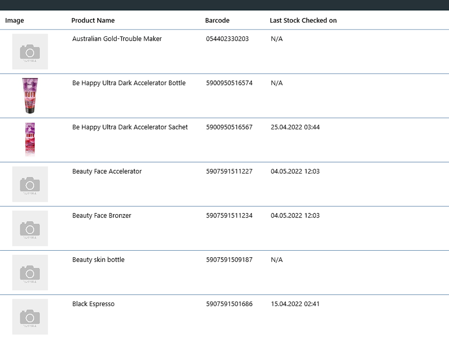
Task: Sort by the Product Name column header
Action: (x=93, y=21)
